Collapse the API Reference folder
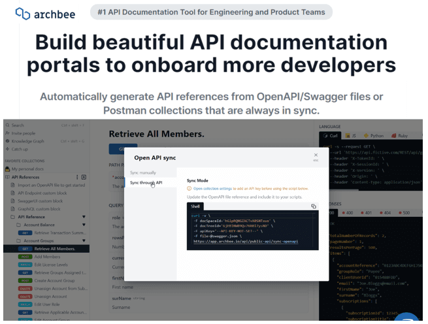This screenshot has height=324, width=428. (84, 216)
